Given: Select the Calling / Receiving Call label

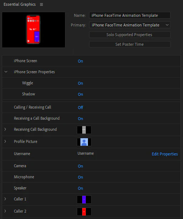Looking at the screenshot, I should click(33, 107).
